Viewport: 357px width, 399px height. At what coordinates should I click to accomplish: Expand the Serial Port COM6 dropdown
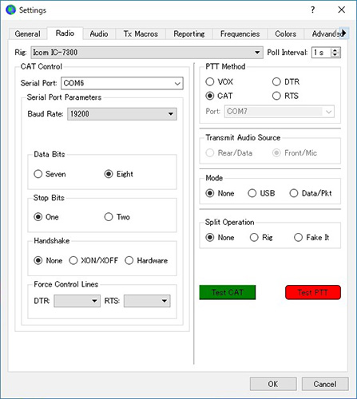click(x=122, y=83)
